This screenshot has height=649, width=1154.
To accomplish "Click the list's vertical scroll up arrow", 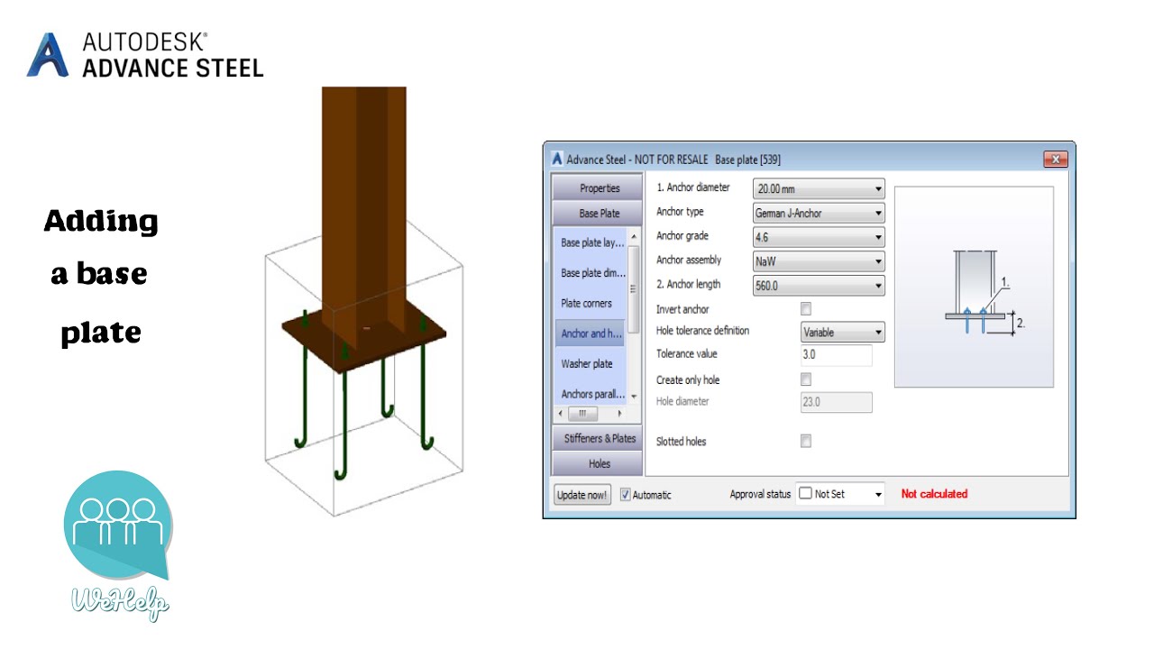I will click(634, 236).
